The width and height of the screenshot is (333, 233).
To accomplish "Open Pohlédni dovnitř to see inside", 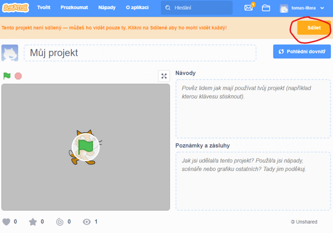I will tap(302, 51).
